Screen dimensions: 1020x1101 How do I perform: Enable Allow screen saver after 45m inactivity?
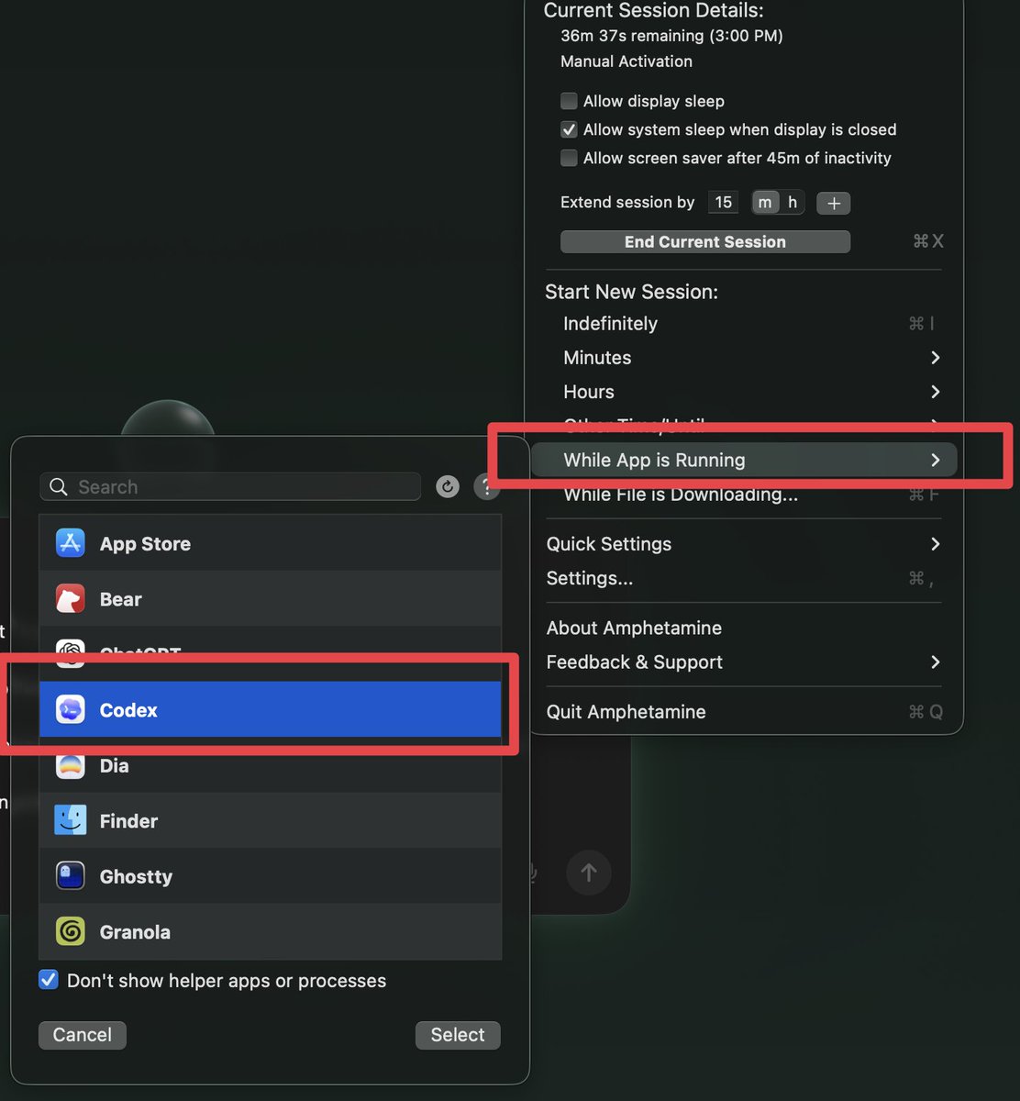pos(569,158)
